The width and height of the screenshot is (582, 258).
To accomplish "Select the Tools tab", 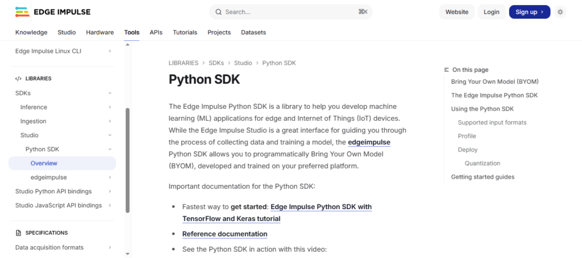I will click(x=132, y=32).
